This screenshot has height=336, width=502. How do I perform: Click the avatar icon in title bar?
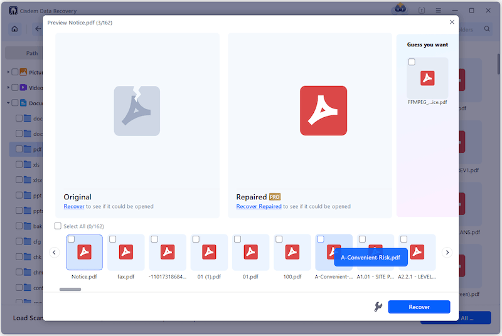[400, 9]
